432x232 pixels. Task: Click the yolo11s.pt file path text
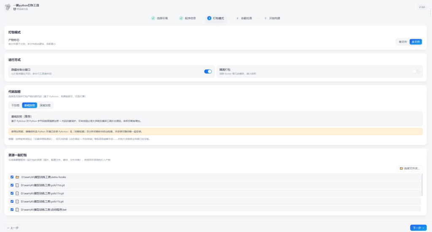(x=42, y=202)
